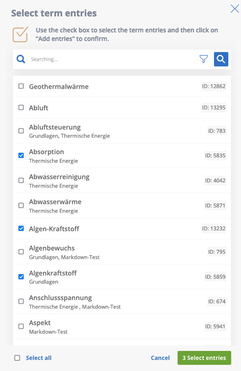Click the magnifier icon inside search field

point(21,59)
